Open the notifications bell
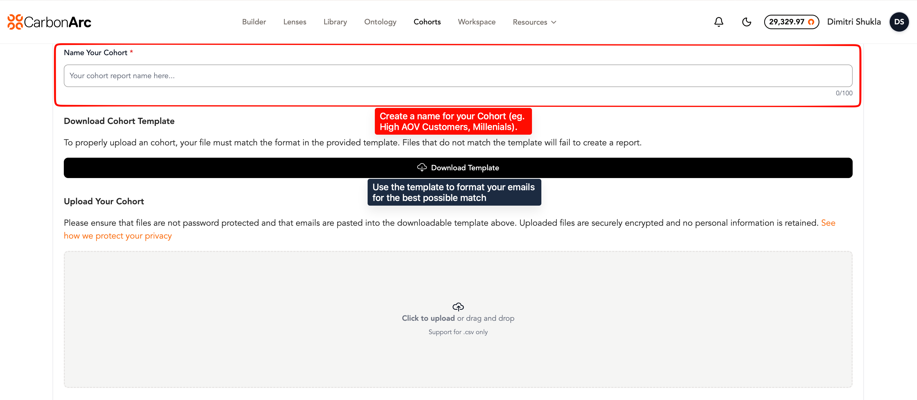This screenshot has height=400, width=917. [718, 22]
